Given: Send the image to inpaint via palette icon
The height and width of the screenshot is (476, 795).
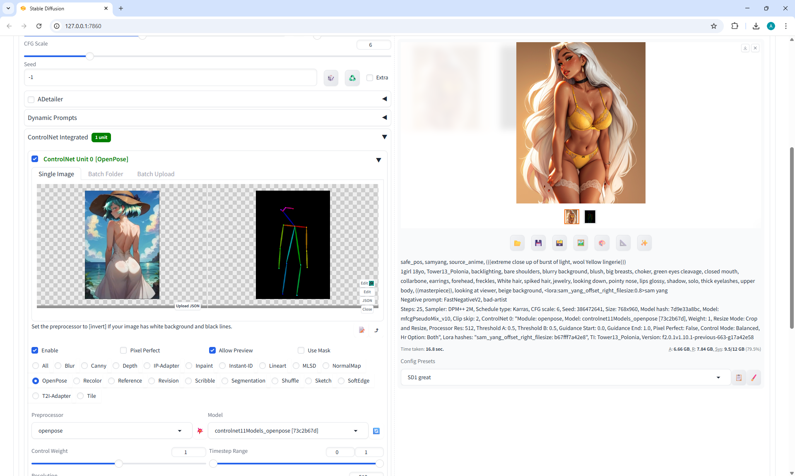Looking at the screenshot, I should (602, 243).
